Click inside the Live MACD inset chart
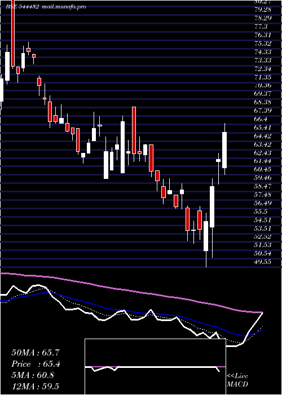Image resolution: width=282 pixels, height=395 pixels. pyautogui.click(x=155, y=367)
